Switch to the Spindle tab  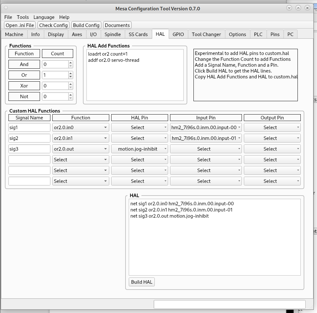pos(112,34)
